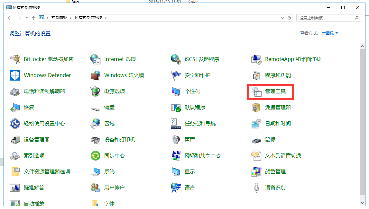Image resolution: width=369 pixels, height=209 pixels.
Task: Open the 字体 fonts label
Action: 109,204
